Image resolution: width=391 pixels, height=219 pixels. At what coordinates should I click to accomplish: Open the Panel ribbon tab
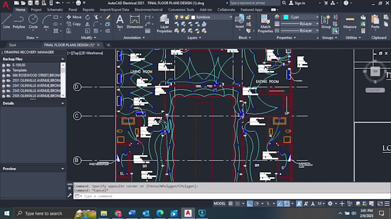pyautogui.click(x=73, y=10)
